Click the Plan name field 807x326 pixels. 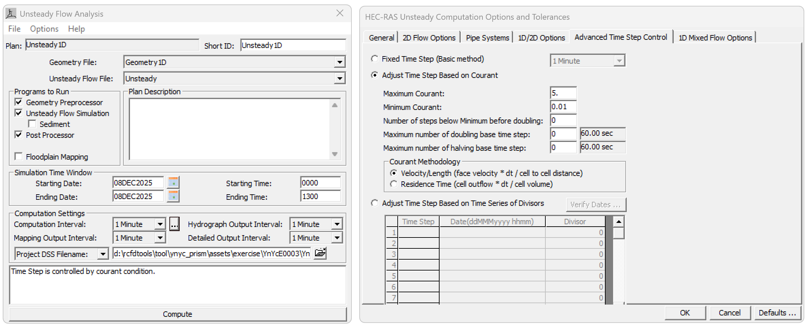pos(112,45)
